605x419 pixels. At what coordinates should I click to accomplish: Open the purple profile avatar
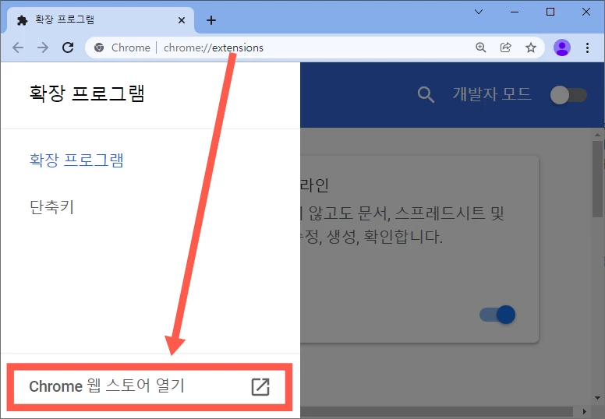click(562, 48)
